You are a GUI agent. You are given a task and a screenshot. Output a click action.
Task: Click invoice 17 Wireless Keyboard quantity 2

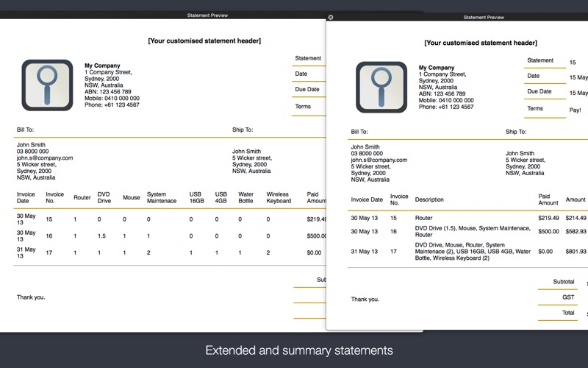coord(268,252)
